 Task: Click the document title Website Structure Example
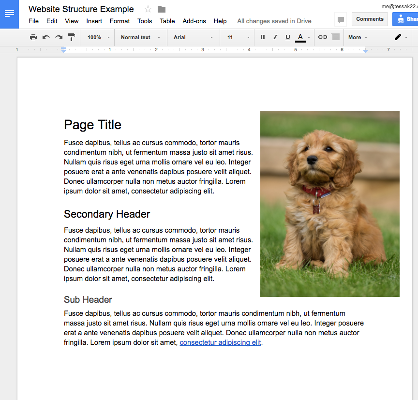point(81,9)
